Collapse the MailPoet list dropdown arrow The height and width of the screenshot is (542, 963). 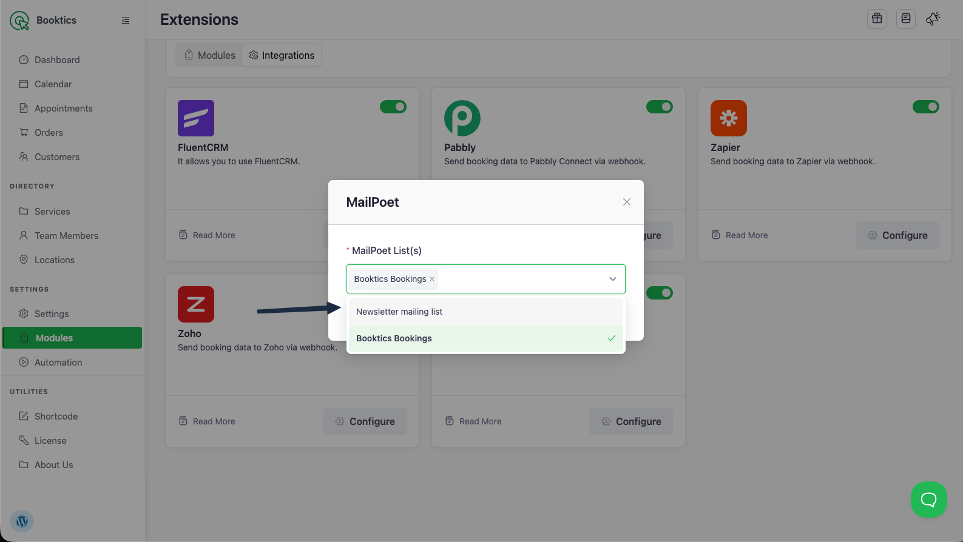pyautogui.click(x=613, y=279)
